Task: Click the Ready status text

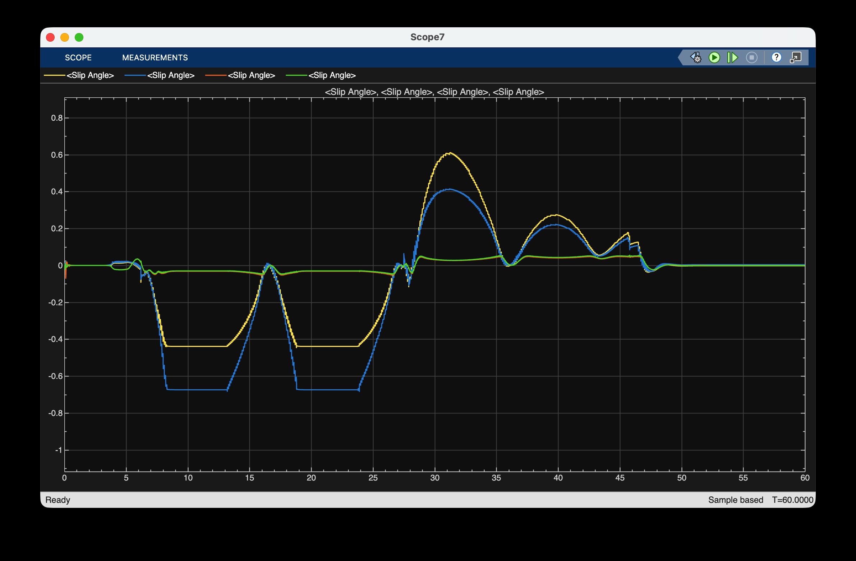Action: point(57,500)
